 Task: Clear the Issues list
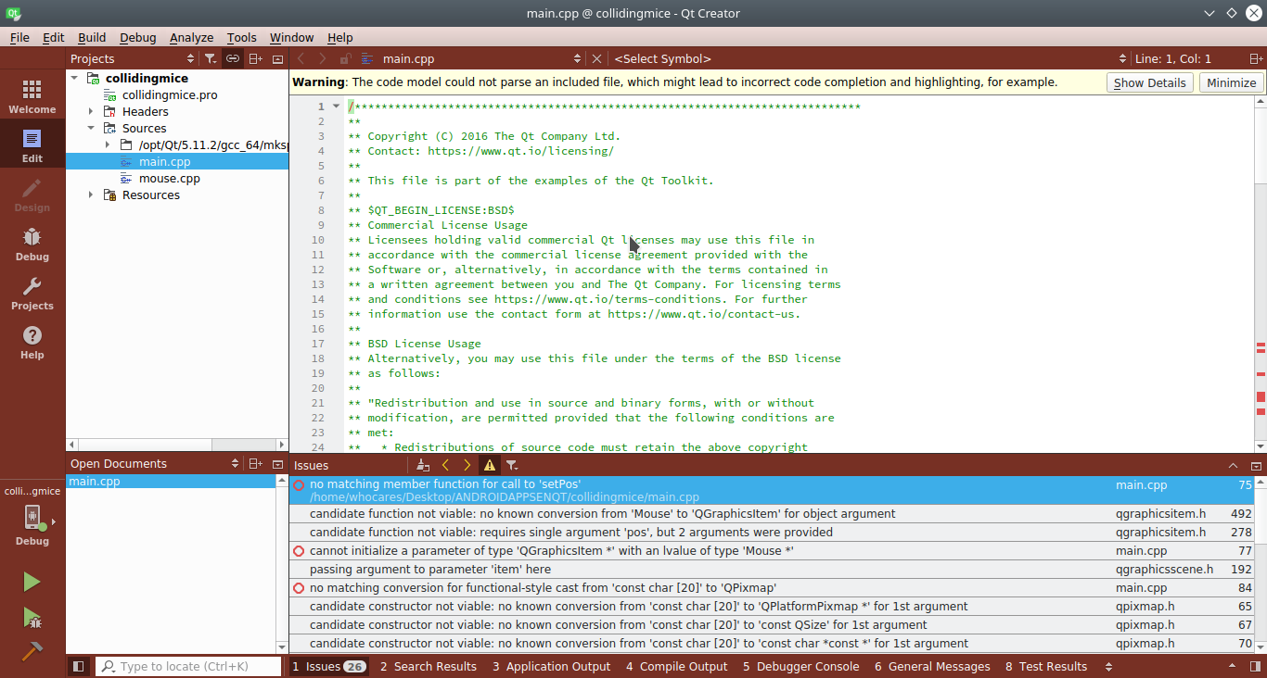[423, 465]
